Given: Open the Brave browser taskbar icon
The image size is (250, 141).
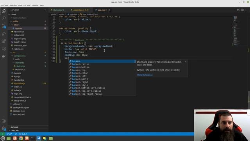Looking at the screenshot, I should pyautogui.click(x=27, y=138).
